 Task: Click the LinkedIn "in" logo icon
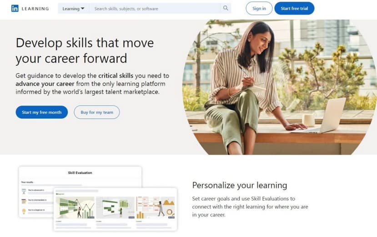(x=15, y=9)
